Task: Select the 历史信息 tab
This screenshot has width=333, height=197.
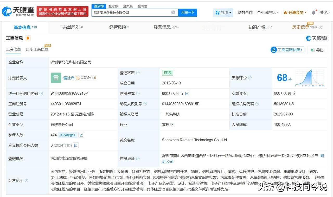Action: click(x=304, y=27)
